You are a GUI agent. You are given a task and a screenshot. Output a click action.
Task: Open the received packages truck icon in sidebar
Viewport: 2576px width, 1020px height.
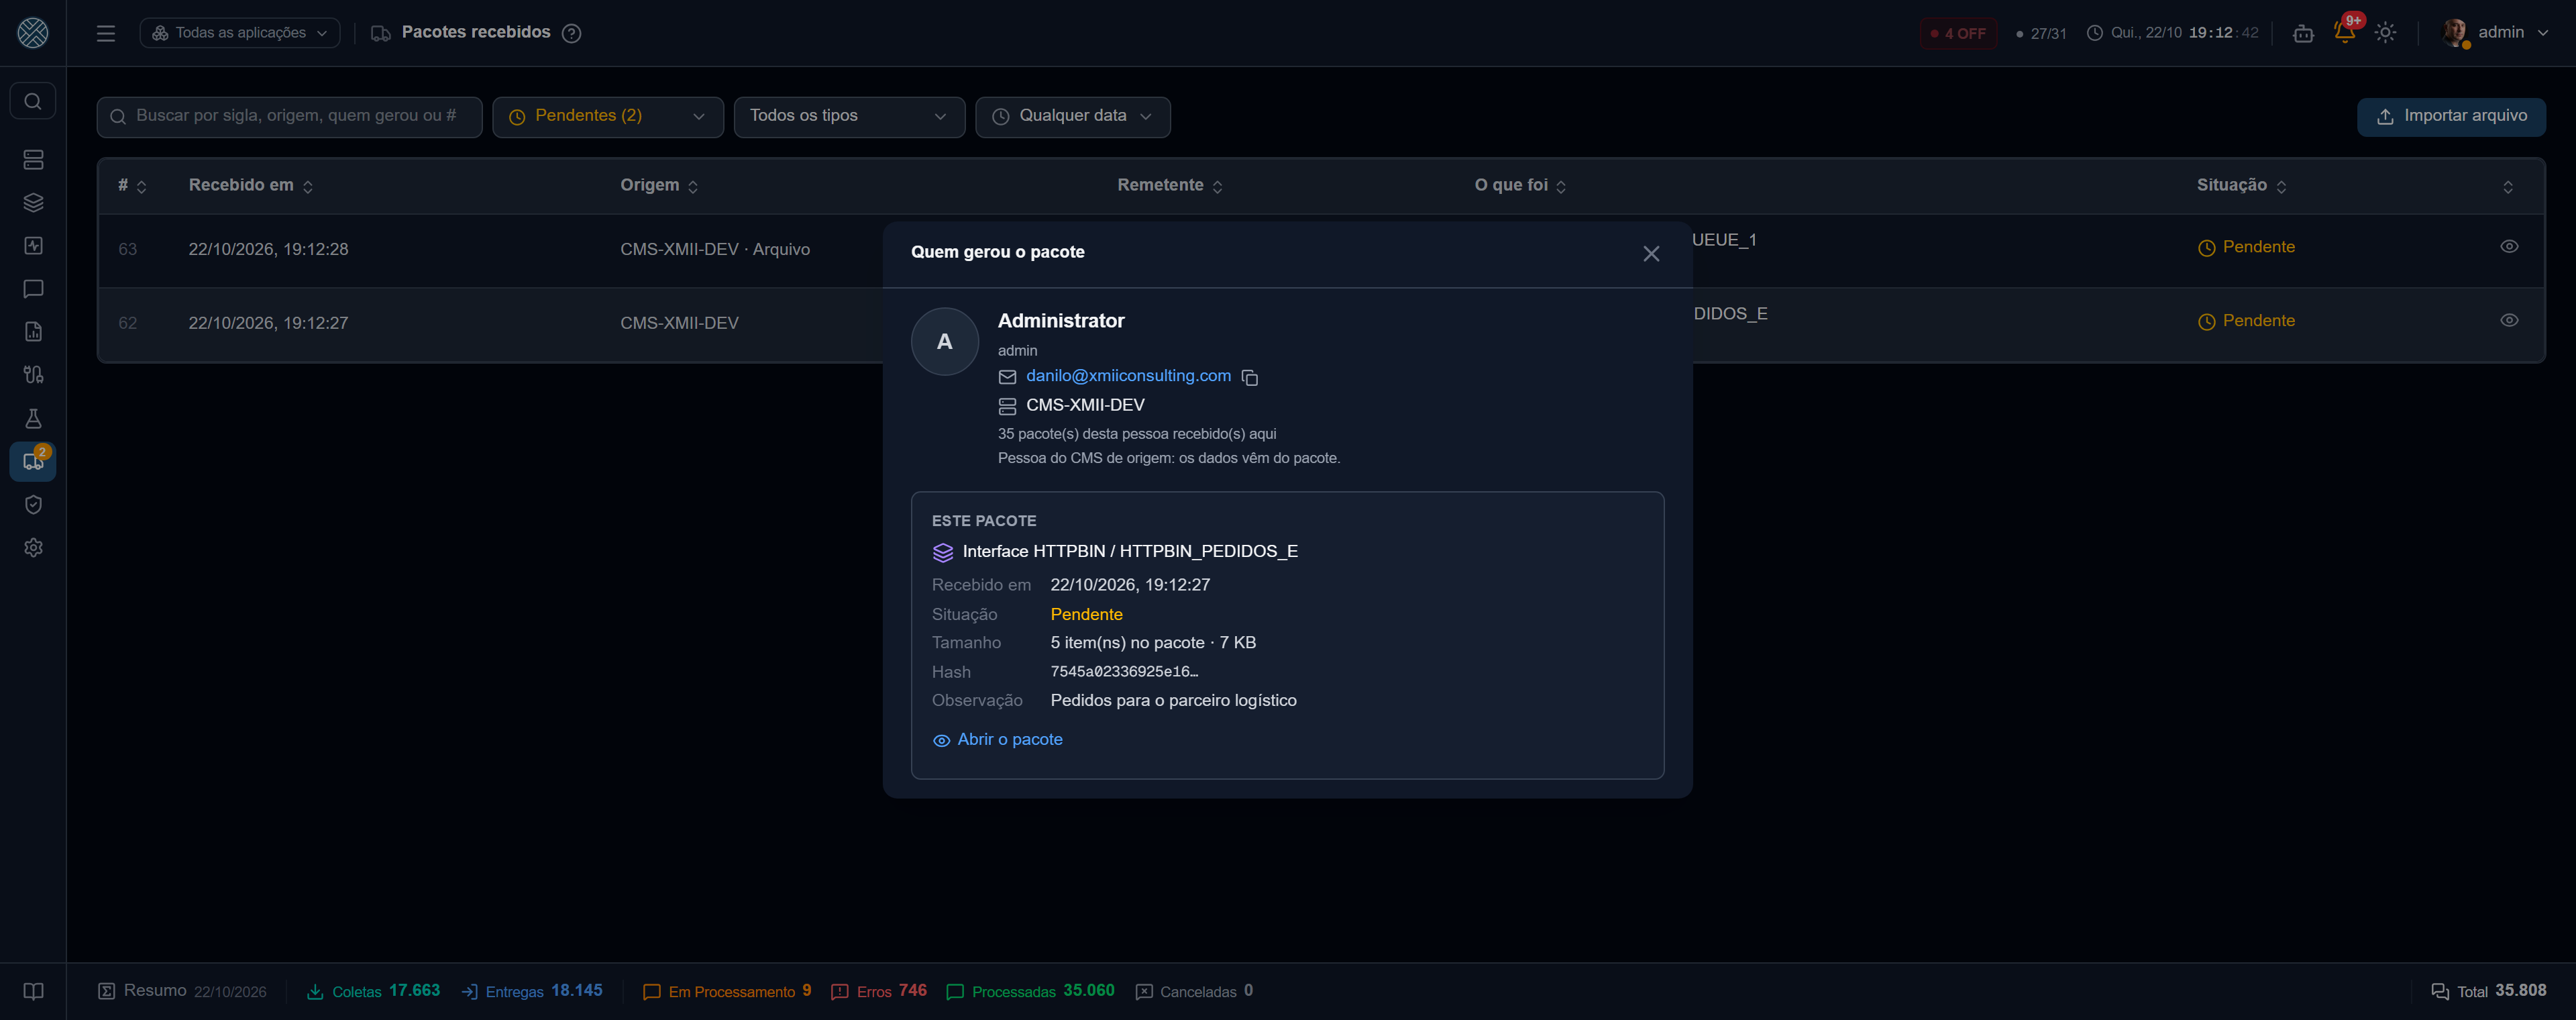click(x=33, y=461)
